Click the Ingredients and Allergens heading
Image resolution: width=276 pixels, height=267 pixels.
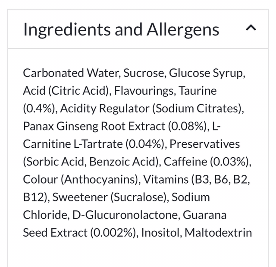click(x=121, y=29)
